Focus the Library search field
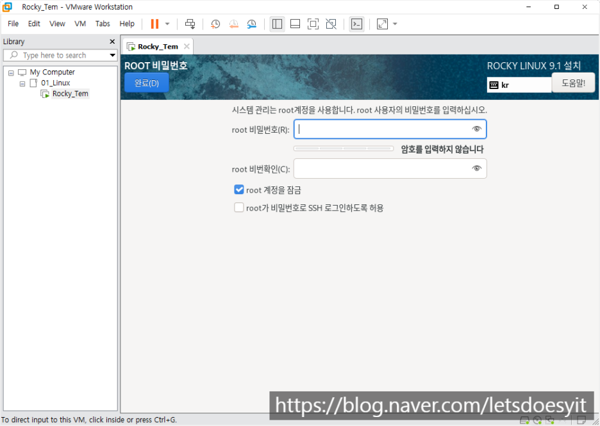This screenshot has height=426, width=600. tap(56, 55)
